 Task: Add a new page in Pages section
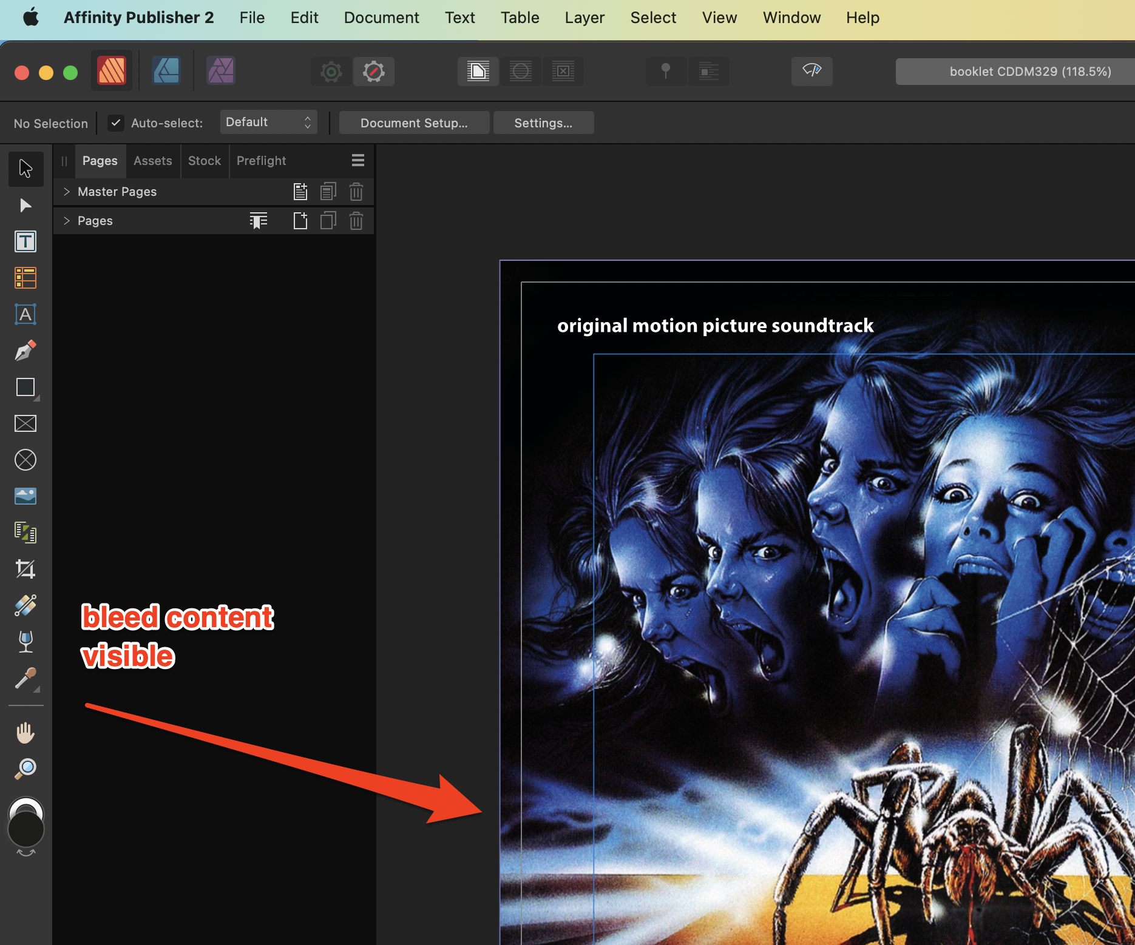click(300, 221)
